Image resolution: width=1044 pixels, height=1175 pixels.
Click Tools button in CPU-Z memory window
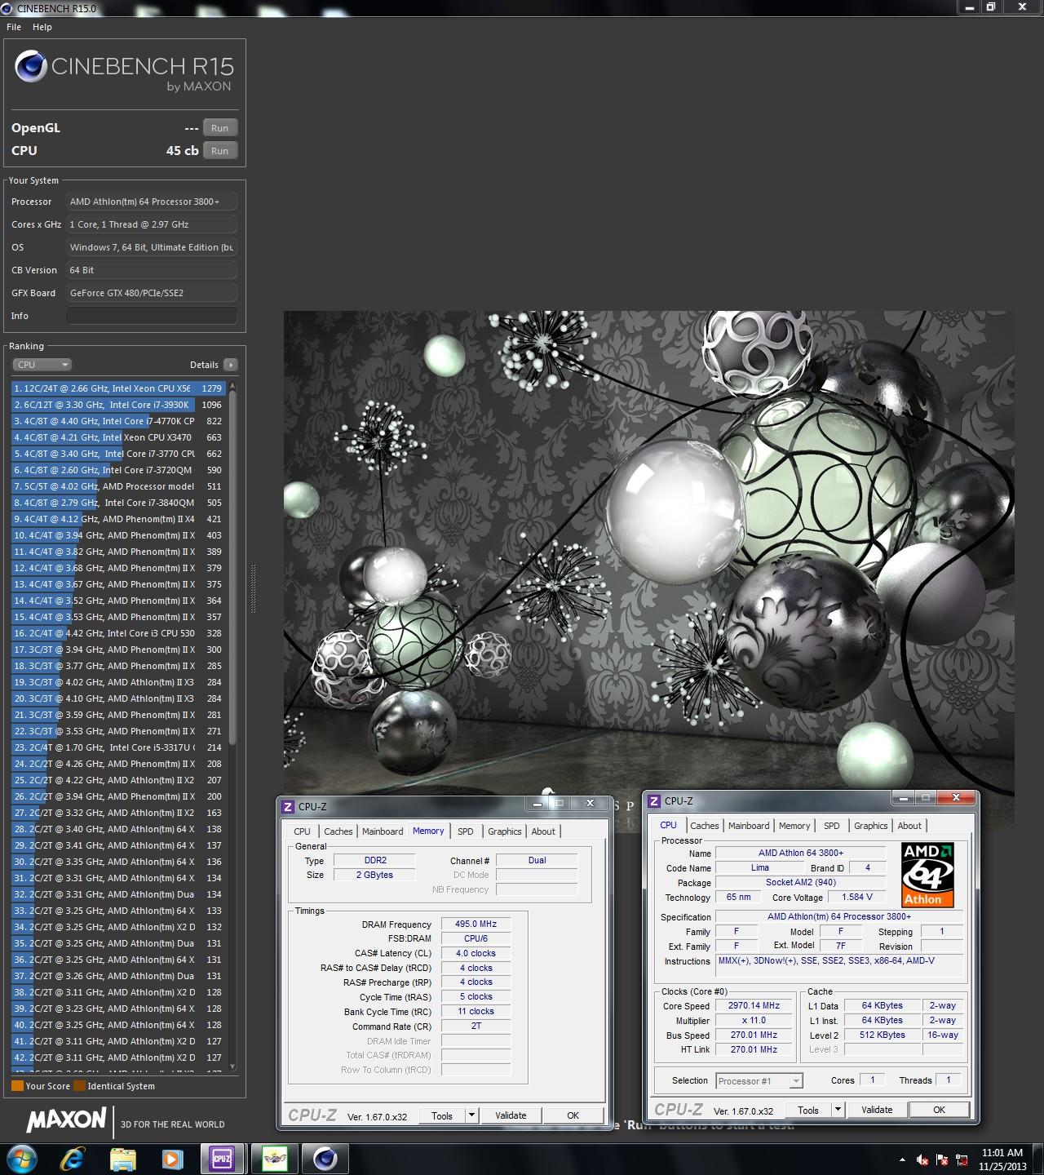coord(442,1115)
